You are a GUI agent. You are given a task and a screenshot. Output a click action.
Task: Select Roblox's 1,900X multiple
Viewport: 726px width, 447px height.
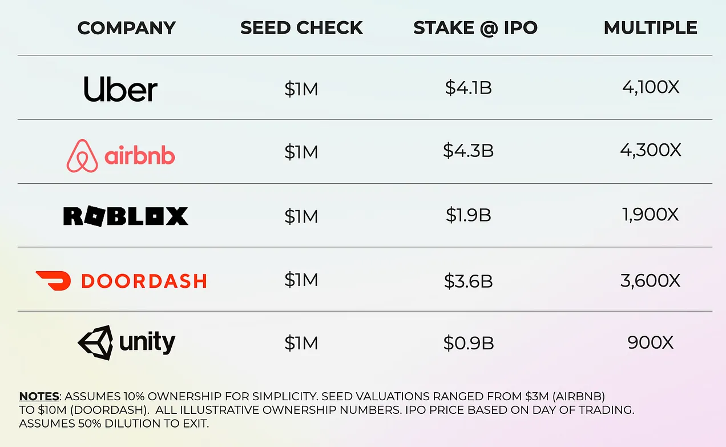click(x=651, y=215)
